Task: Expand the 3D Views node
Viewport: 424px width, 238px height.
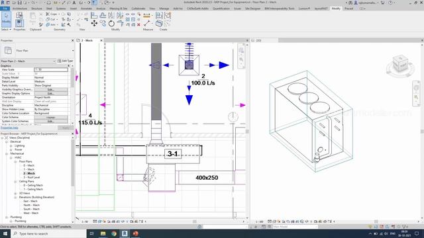Action: tap(15, 193)
